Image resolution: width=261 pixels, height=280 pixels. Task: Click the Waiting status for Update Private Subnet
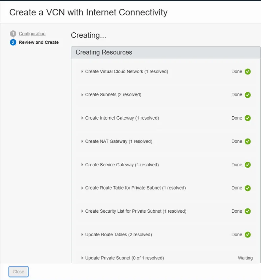click(x=245, y=258)
